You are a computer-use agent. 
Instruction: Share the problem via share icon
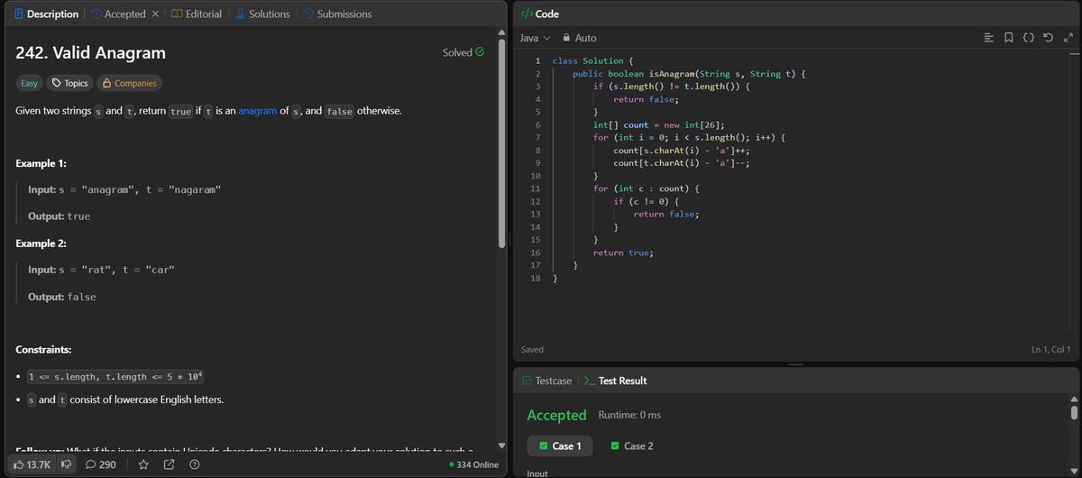[169, 464]
